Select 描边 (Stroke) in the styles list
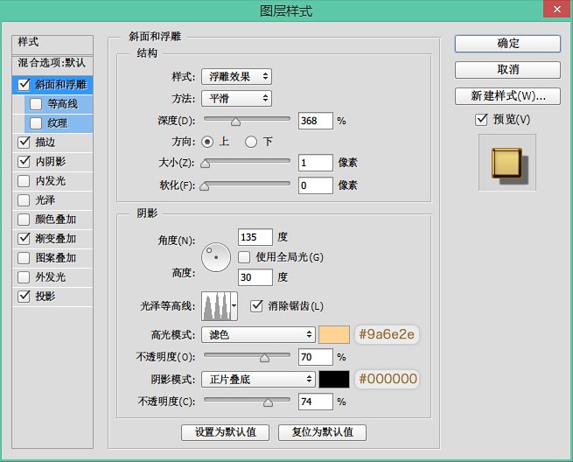 tap(52, 142)
